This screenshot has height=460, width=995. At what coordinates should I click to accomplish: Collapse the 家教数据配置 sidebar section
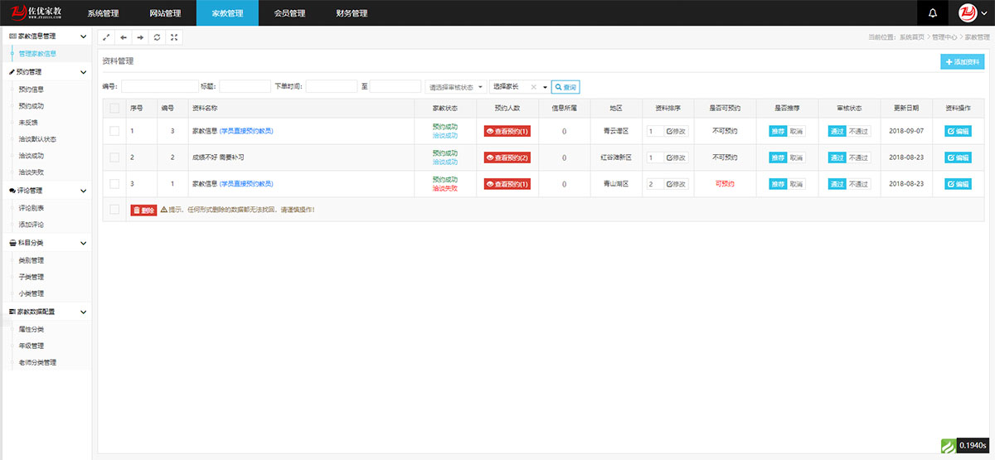(x=83, y=312)
